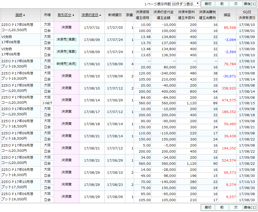The width and height of the screenshot is (258, 212).
Task: Click the top 最後[1] button
Action: pyautogui.click(x=249, y=4)
